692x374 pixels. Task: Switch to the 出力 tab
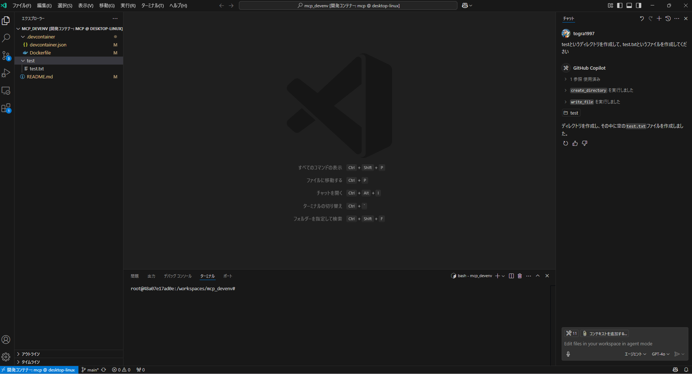point(151,276)
